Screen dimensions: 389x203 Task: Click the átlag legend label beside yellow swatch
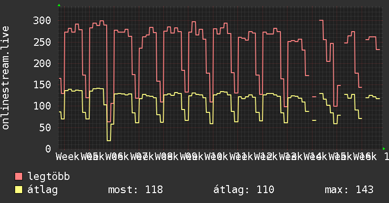point(42,190)
